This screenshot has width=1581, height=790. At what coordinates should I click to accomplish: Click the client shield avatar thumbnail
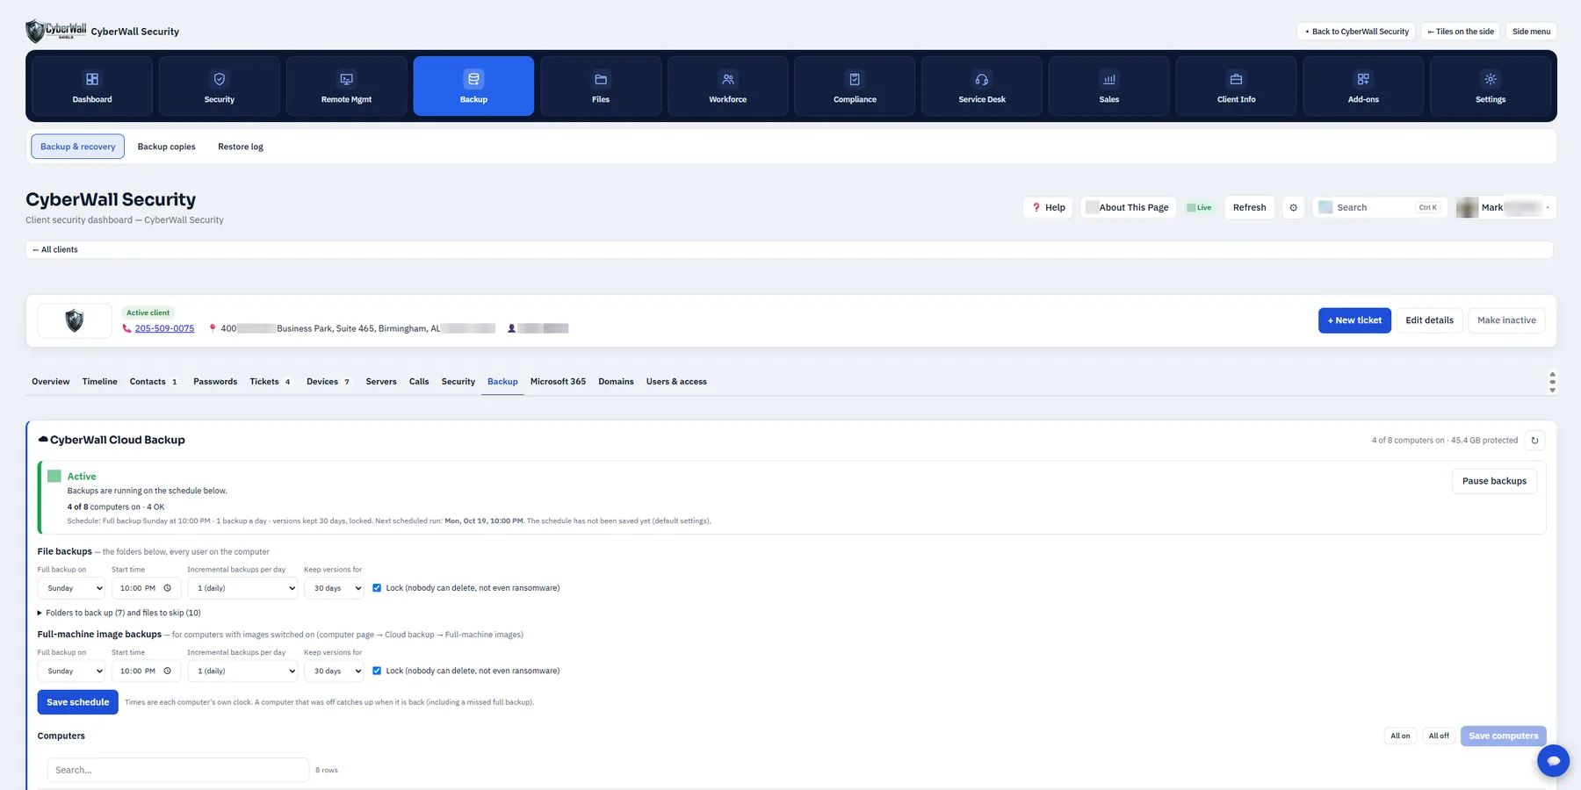pyautogui.click(x=75, y=320)
